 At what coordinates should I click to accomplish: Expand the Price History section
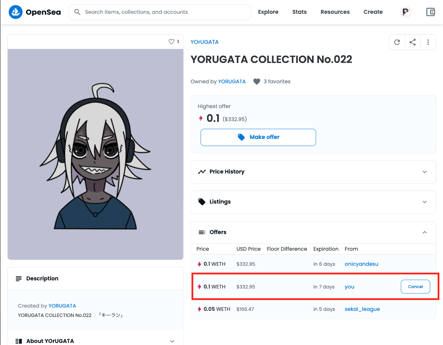coord(313,172)
